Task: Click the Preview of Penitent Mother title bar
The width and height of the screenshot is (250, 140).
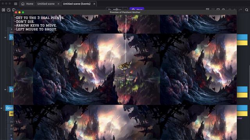Action: point(125,12)
